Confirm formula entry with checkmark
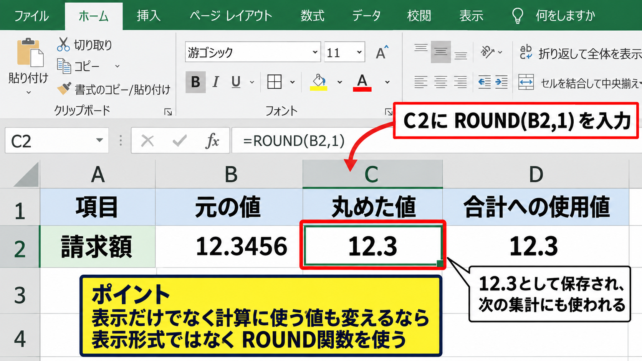 (180, 141)
